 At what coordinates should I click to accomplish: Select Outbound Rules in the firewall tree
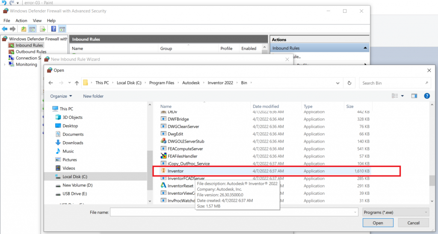(x=31, y=52)
